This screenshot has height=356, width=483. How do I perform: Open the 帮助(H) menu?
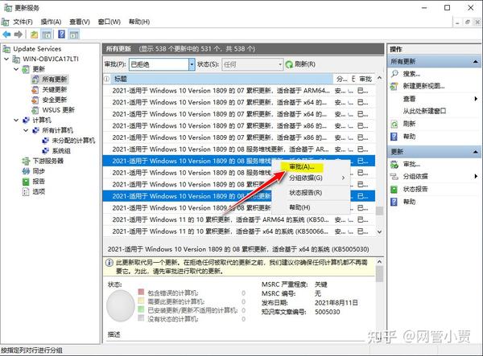click(x=139, y=22)
